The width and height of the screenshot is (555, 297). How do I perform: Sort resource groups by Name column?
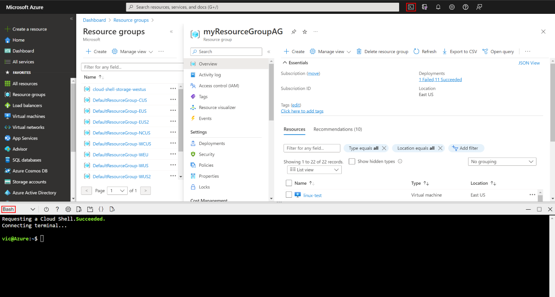(x=94, y=77)
